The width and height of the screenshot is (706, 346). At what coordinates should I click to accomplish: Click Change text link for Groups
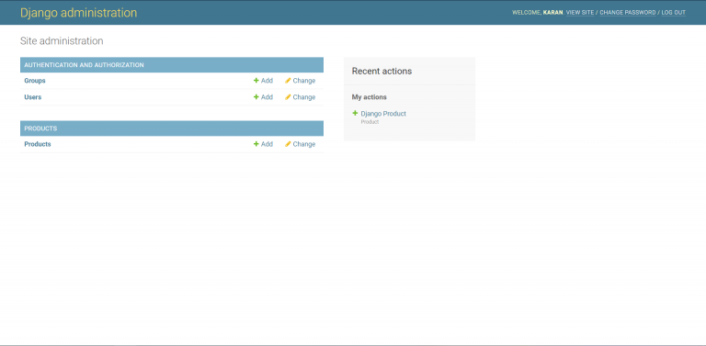(x=304, y=81)
